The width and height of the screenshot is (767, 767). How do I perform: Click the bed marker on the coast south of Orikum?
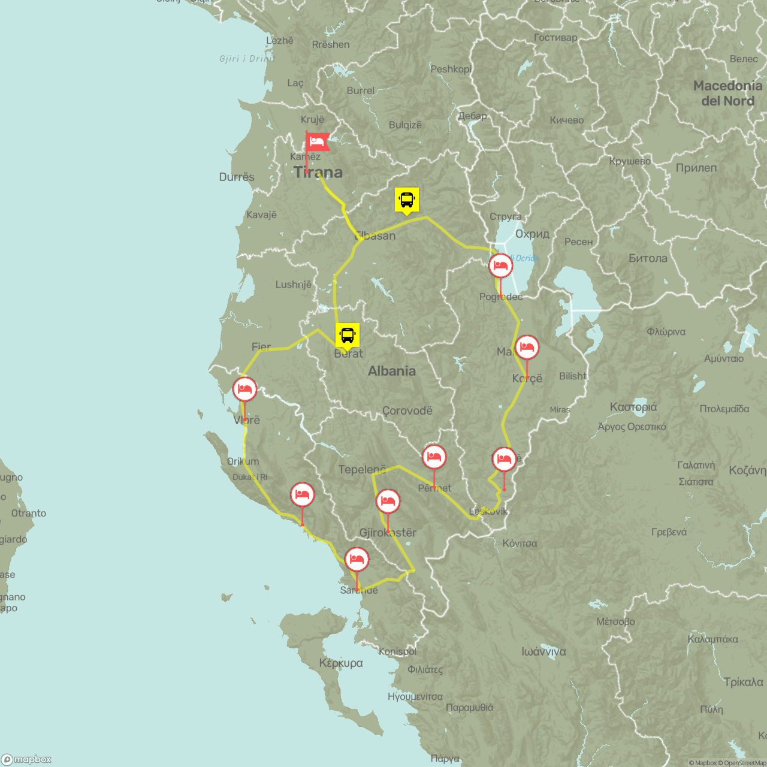pyautogui.click(x=302, y=494)
